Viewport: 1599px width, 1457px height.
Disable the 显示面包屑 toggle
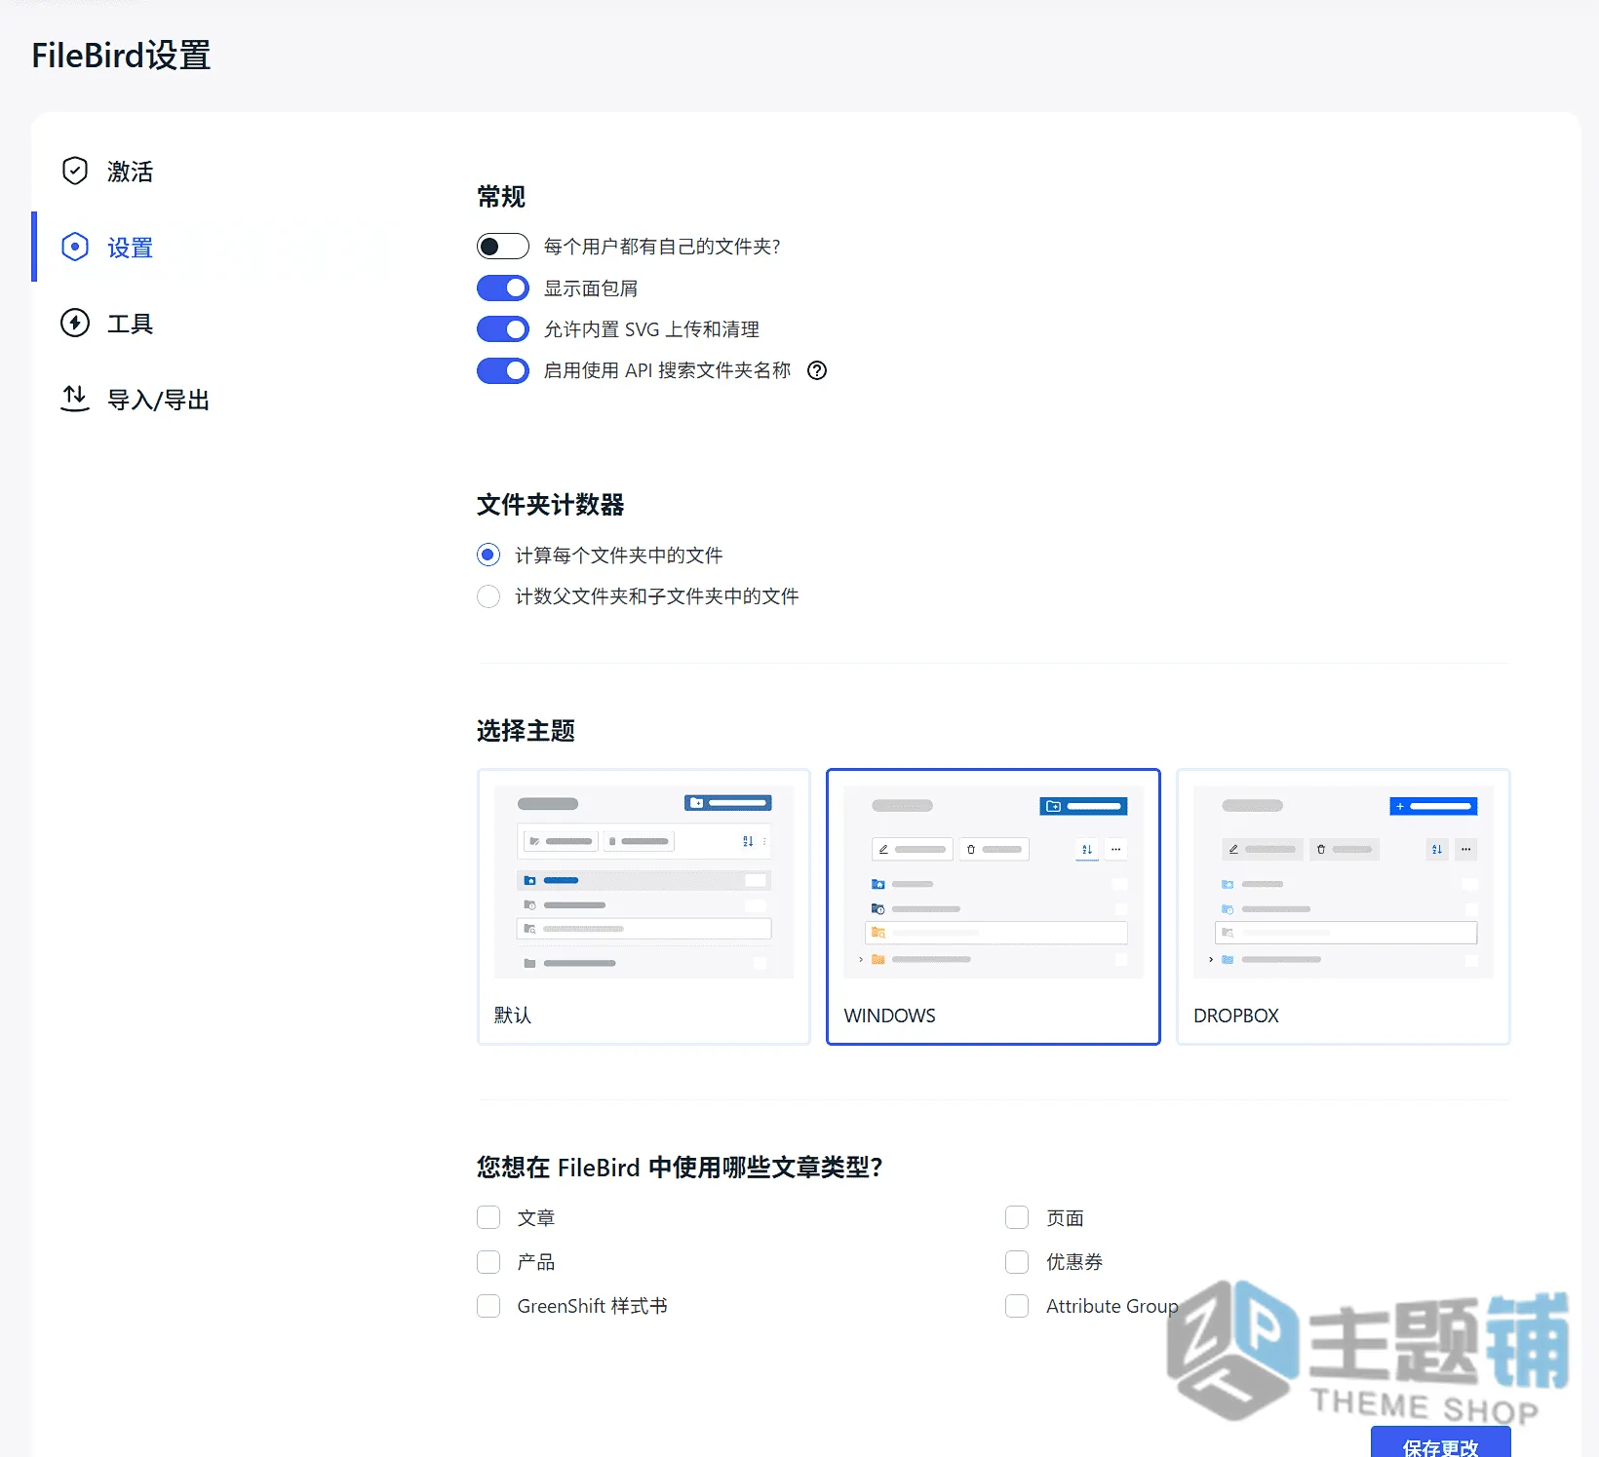point(503,288)
